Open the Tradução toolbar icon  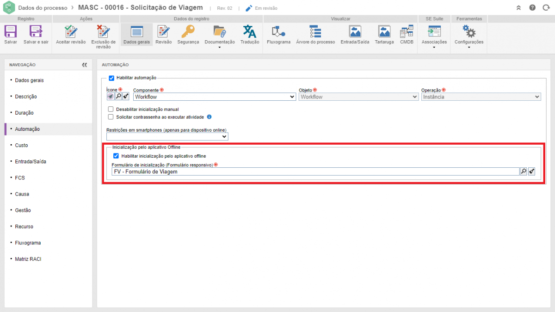tap(250, 32)
